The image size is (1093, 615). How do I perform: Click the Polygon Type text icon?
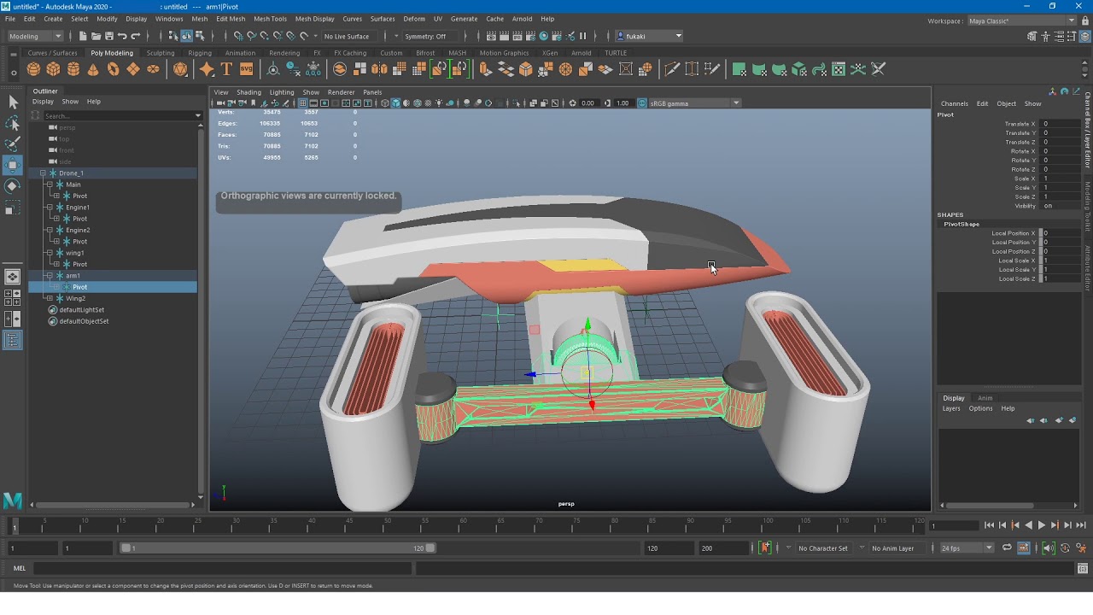pos(226,69)
